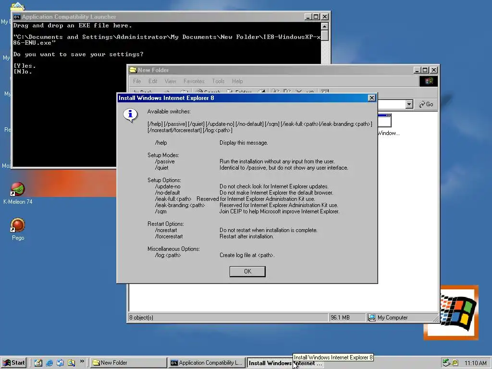Click the scroll up arrow in Compatibility Launcher

325,26
